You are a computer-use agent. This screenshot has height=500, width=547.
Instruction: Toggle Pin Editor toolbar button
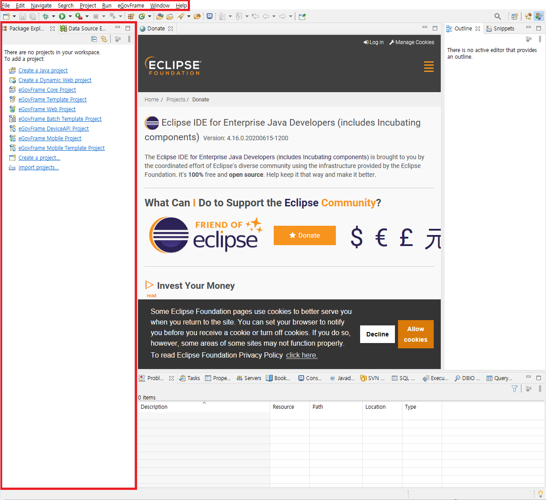(302, 16)
